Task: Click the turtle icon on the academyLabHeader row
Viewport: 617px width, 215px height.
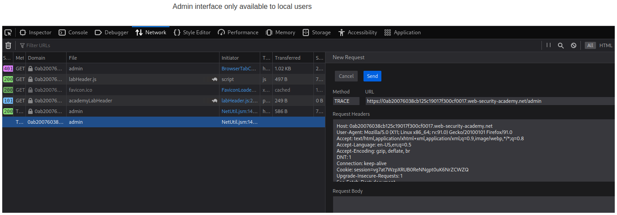Action: pyautogui.click(x=215, y=101)
